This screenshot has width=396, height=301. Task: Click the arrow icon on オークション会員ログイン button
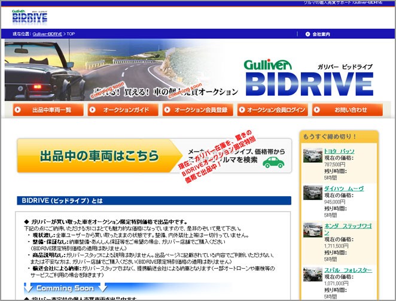pos(242,110)
